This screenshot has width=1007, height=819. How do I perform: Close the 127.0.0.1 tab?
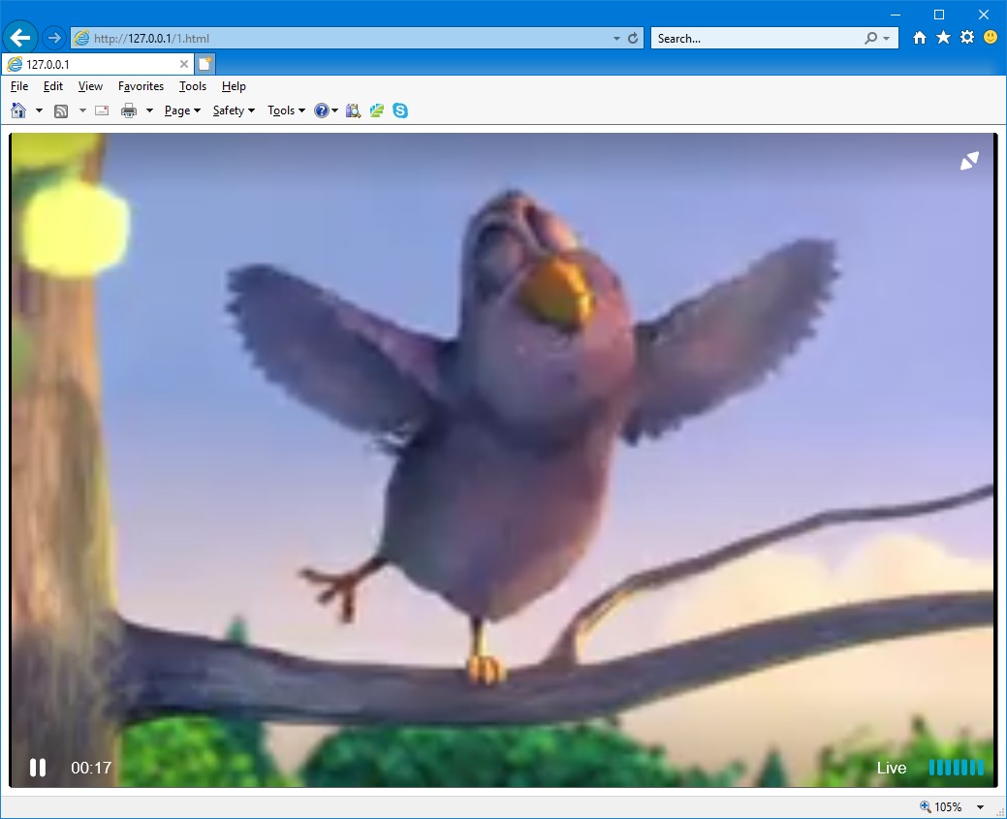coord(184,64)
